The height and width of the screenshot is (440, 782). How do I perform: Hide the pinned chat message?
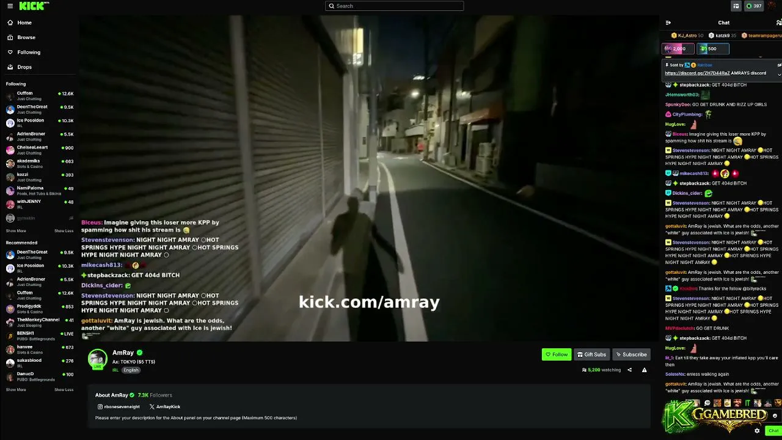(x=779, y=65)
